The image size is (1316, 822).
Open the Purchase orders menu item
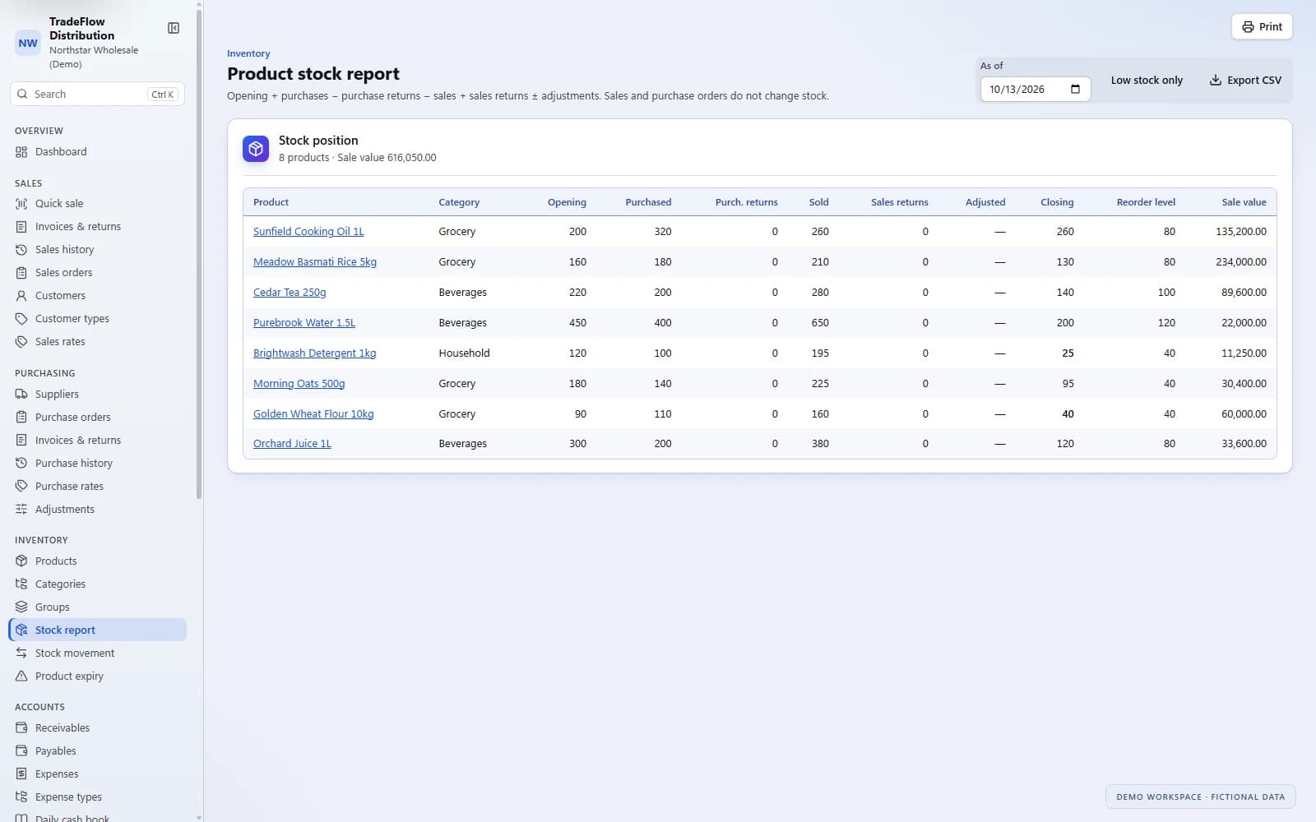(x=99, y=418)
